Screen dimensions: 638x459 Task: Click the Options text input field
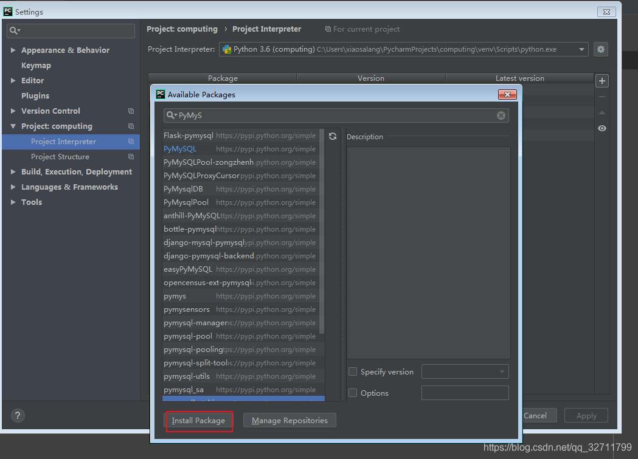click(x=465, y=393)
